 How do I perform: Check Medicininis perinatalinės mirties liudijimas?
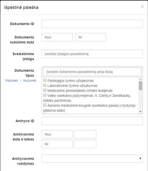pos(45,90)
